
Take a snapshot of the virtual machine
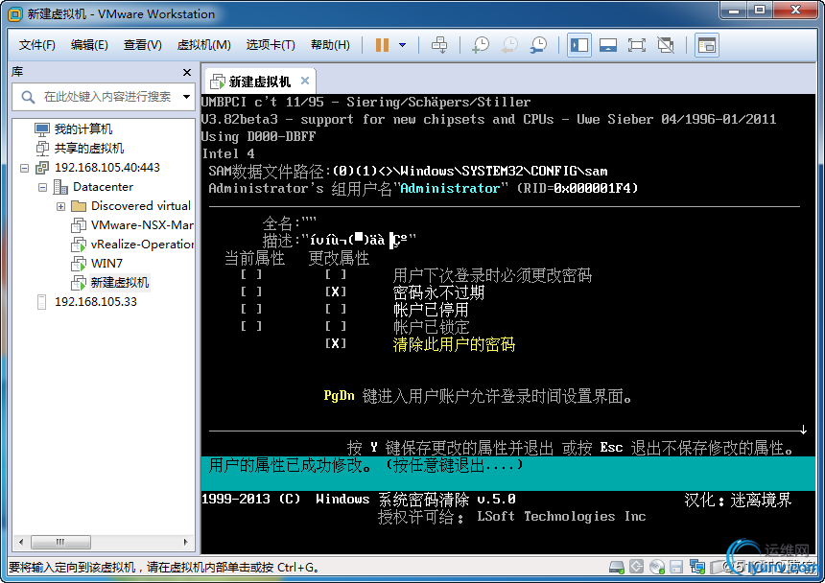481,45
